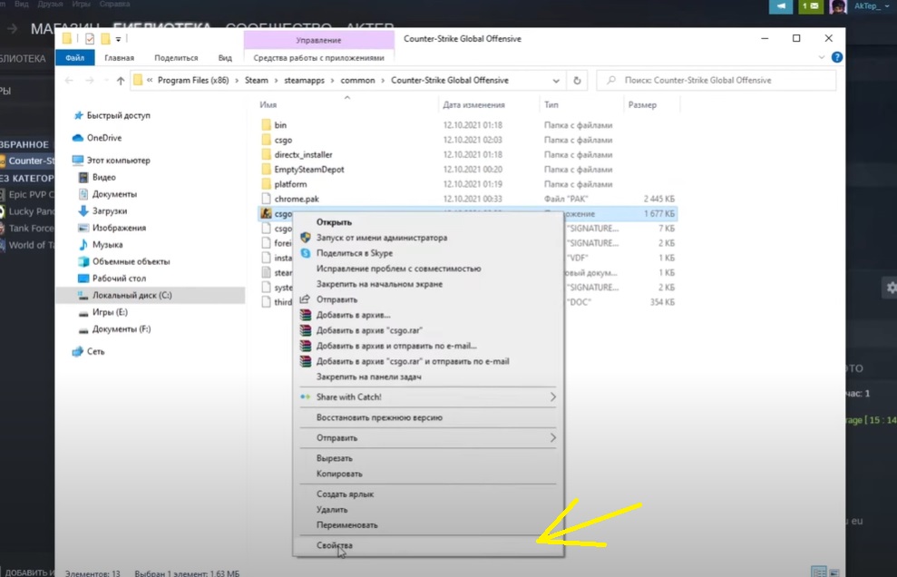Open the address bar history dropdown

pos(558,81)
